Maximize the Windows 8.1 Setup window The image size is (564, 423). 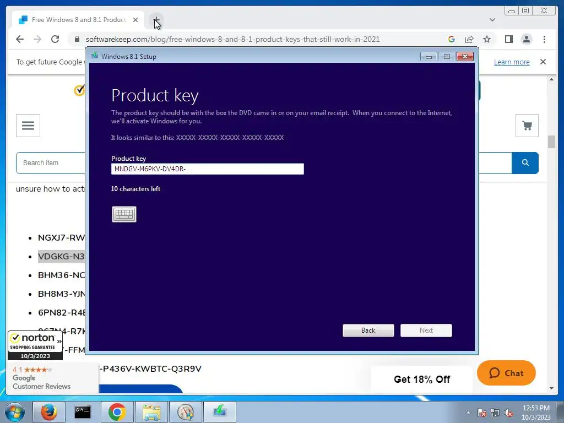[x=447, y=57]
